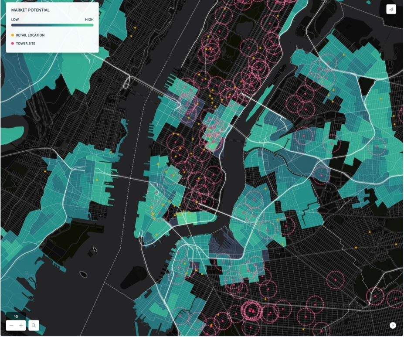
Task: Click the paper plane share icon
Action: 391,10
